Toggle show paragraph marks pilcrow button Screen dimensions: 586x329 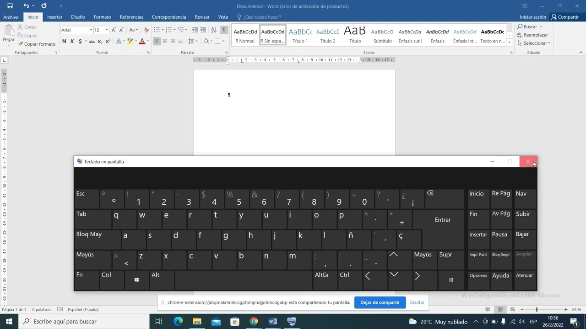point(224,30)
